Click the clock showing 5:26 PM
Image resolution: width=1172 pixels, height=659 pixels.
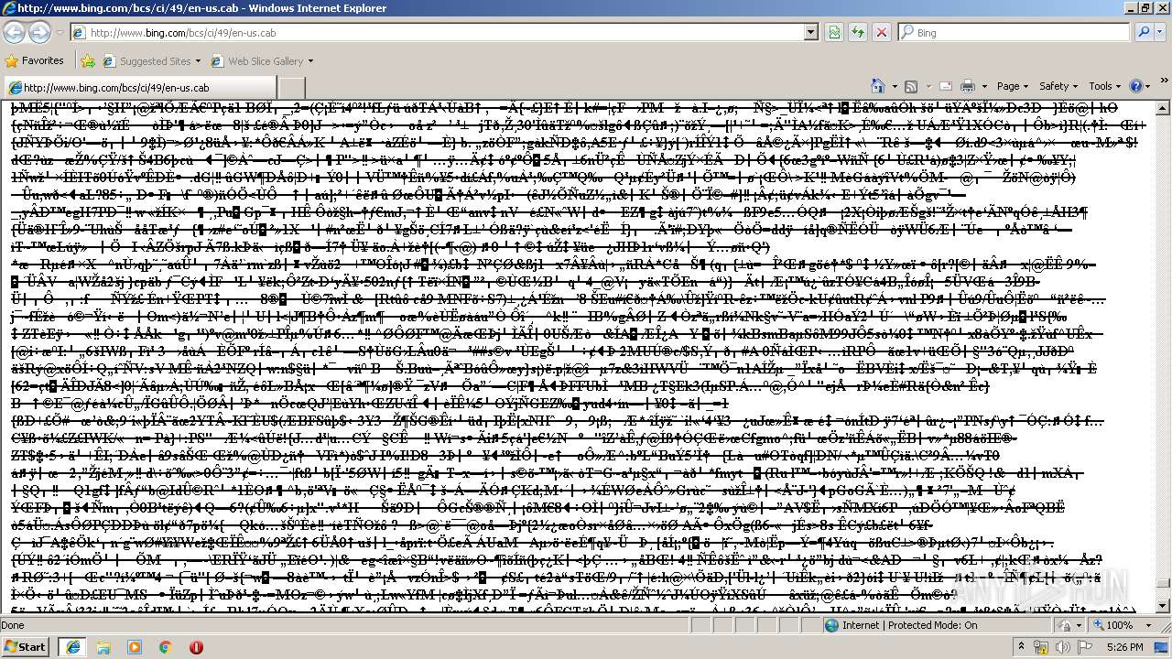coord(1124,647)
